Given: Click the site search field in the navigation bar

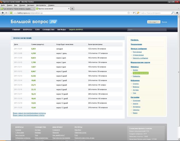Looking at the screenshot, I should tap(147, 30).
